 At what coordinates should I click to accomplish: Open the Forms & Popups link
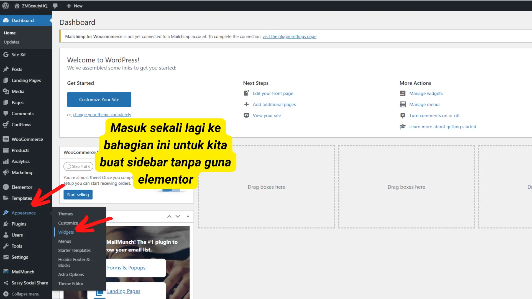[126, 268]
